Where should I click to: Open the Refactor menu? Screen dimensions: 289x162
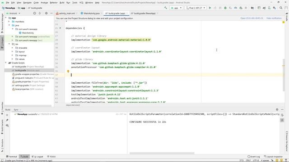[54, 3]
